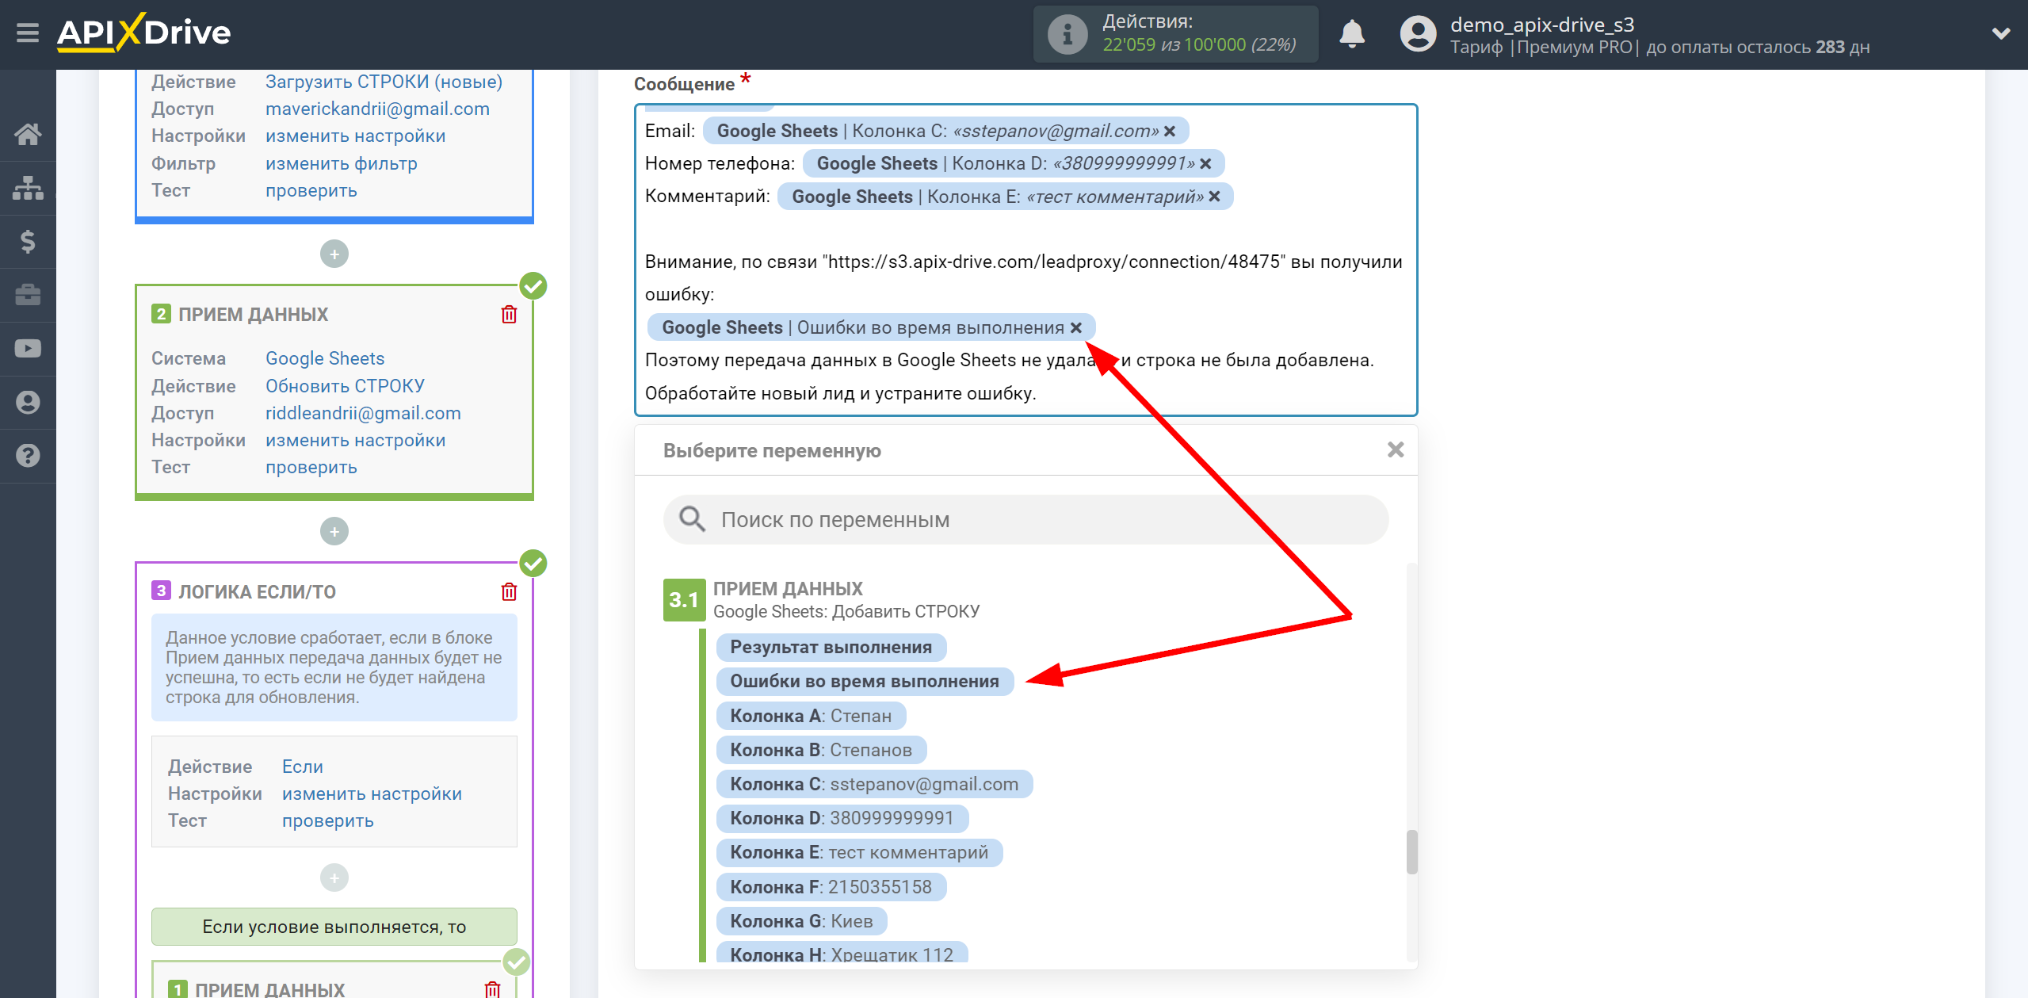Open YouTube video icon in sidebar
This screenshot has height=998, width=2028.
(28, 349)
